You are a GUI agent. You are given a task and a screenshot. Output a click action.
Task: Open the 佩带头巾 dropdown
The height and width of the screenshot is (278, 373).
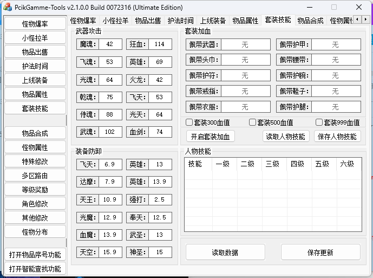pyautogui.click(x=245, y=60)
